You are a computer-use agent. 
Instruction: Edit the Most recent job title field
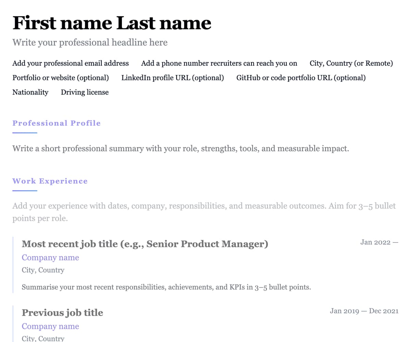(x=145, y=244)
